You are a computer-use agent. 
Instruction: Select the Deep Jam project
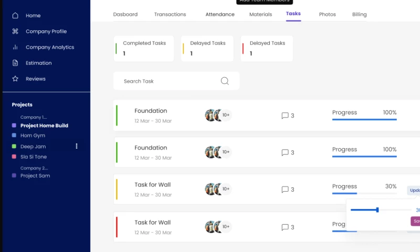(33, 146)
